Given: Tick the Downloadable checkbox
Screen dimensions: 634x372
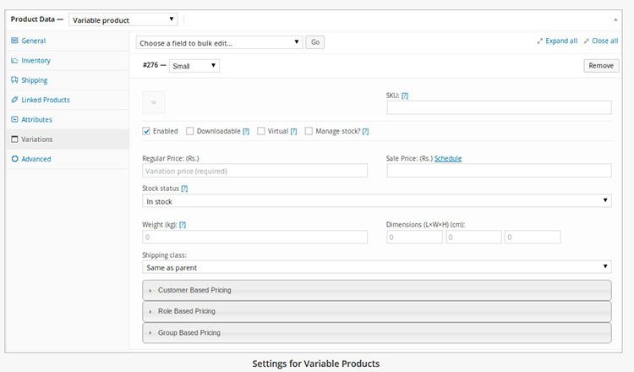Looking at the screenshot, I should [x=190, y=131].
